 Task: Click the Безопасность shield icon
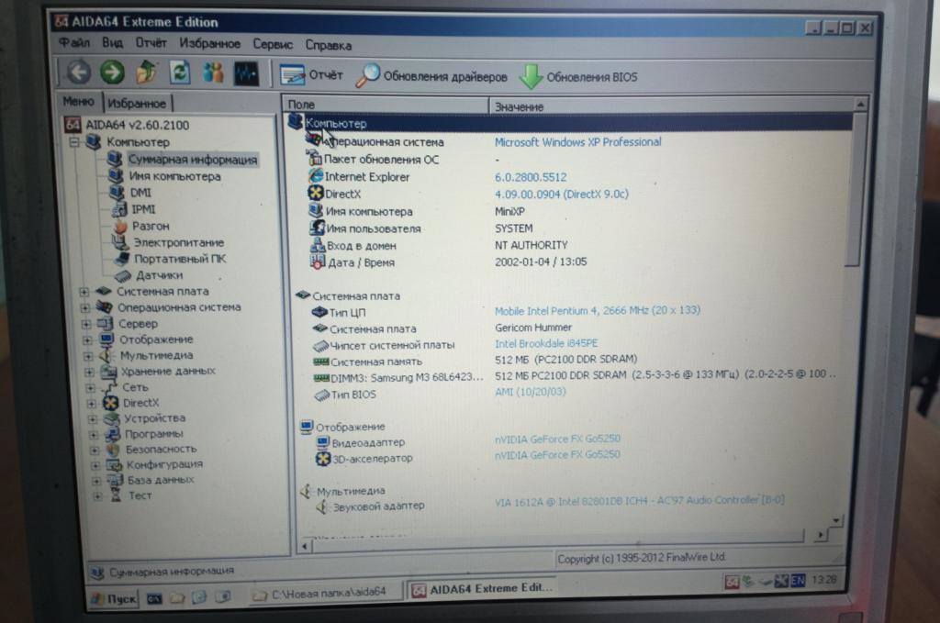(113, 450)
